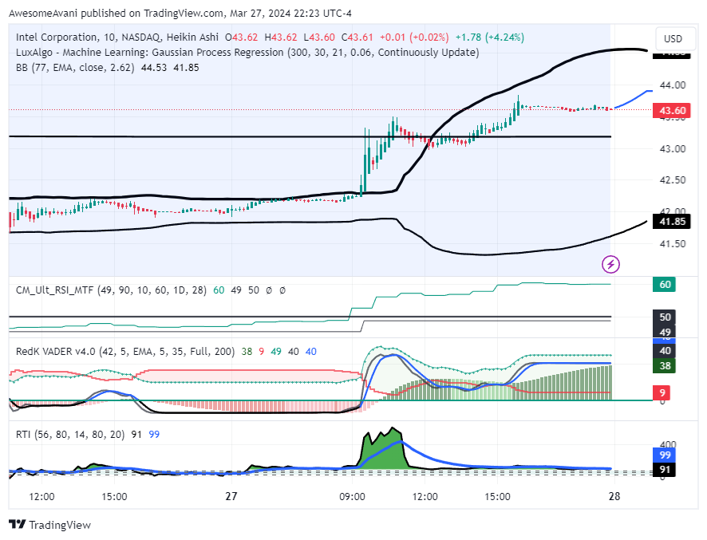Click the 50 level label on RSI scale

pyautogui.click(x=664, y=317)
